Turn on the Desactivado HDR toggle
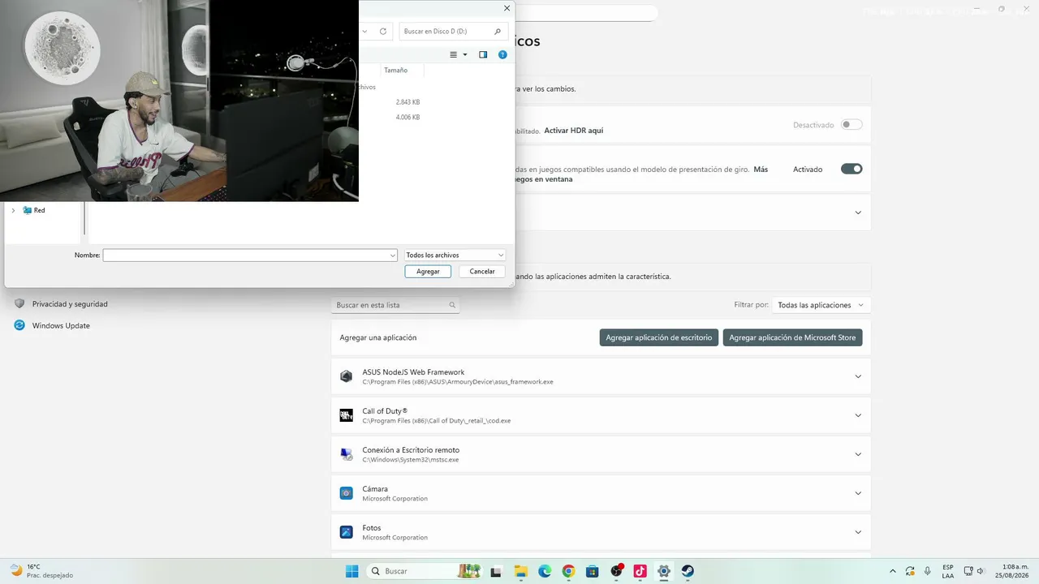The height and width of the screenshot is (584, 1039). [851, 125]
